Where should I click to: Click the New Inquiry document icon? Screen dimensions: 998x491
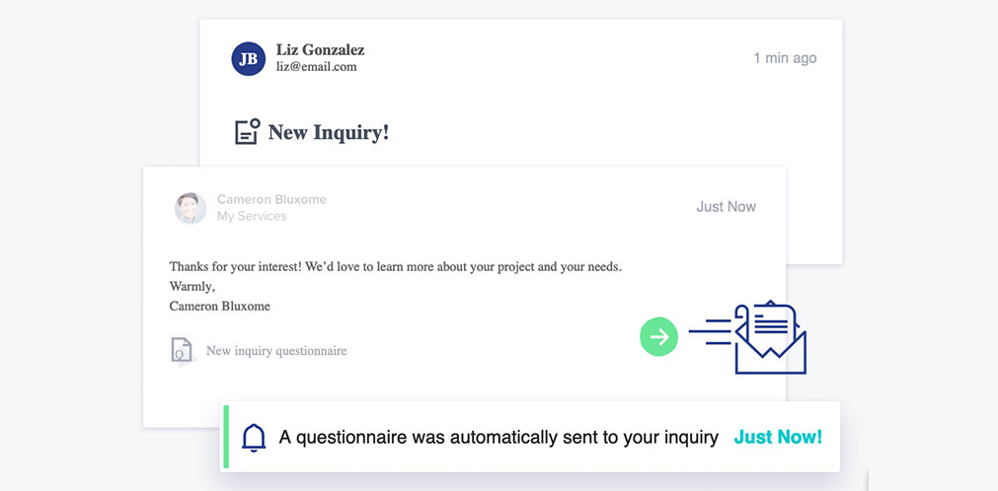248,132
